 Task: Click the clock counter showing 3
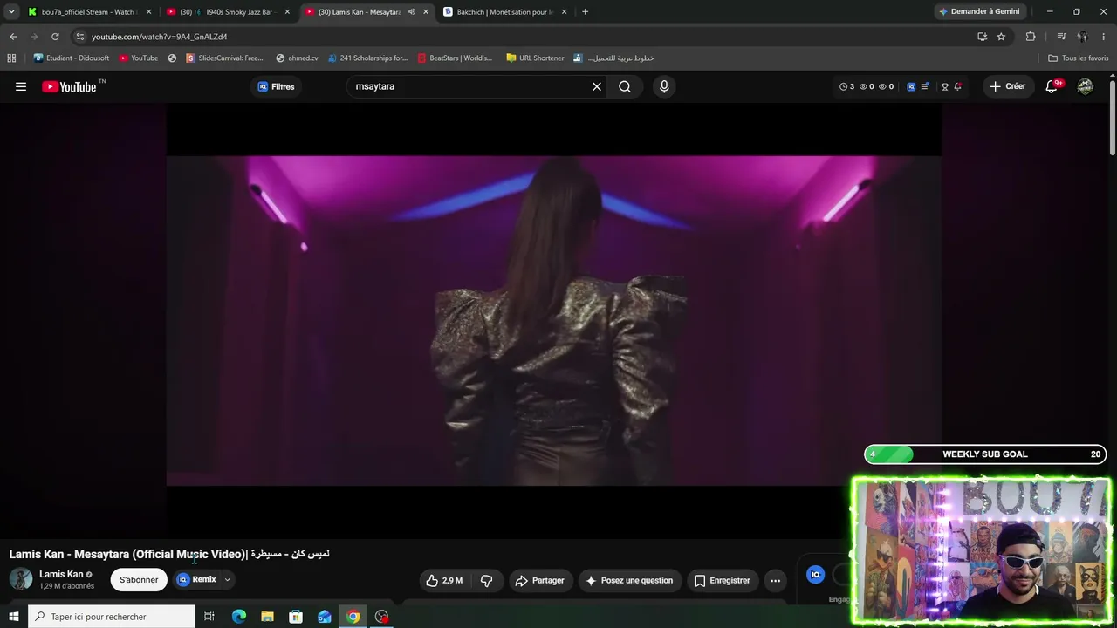click(x=846, y=86)
